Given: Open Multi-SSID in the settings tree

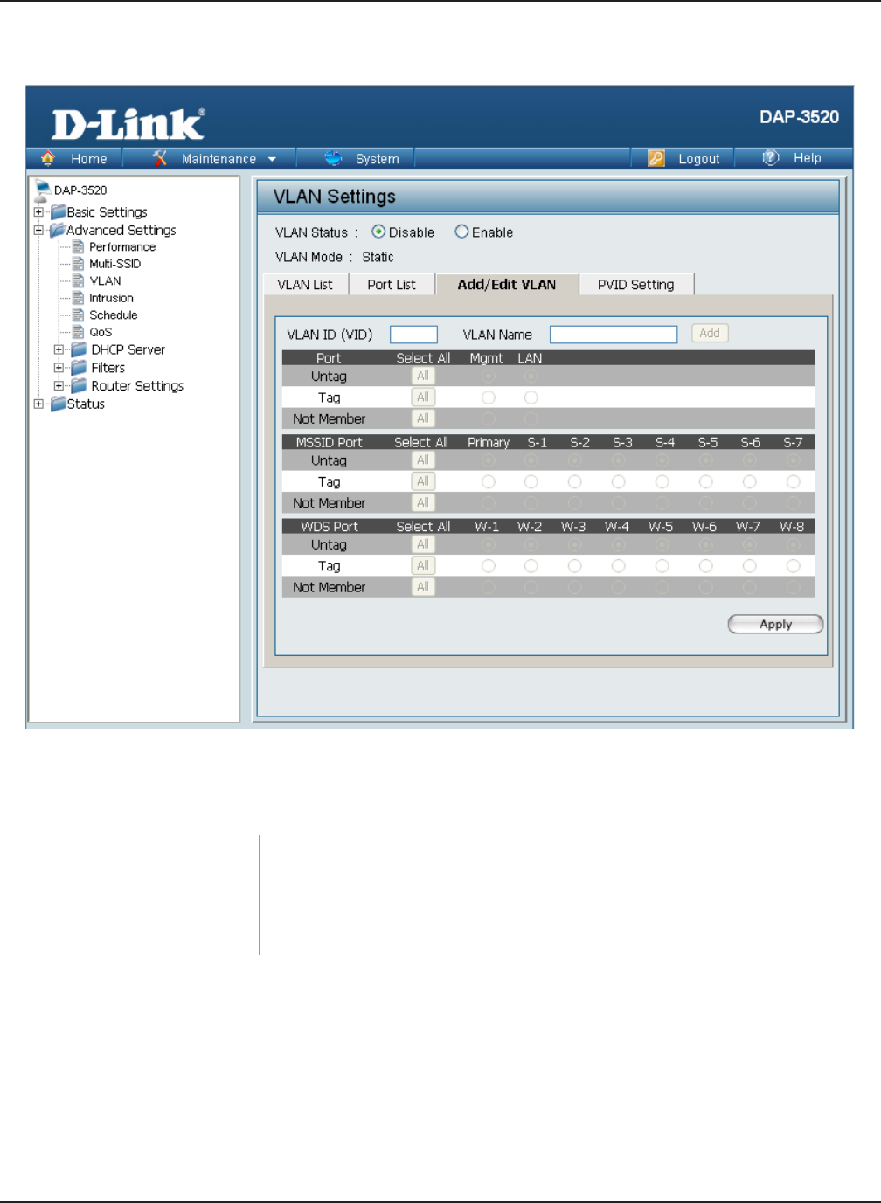Looking at the screenshot, I should coord(114,264).
